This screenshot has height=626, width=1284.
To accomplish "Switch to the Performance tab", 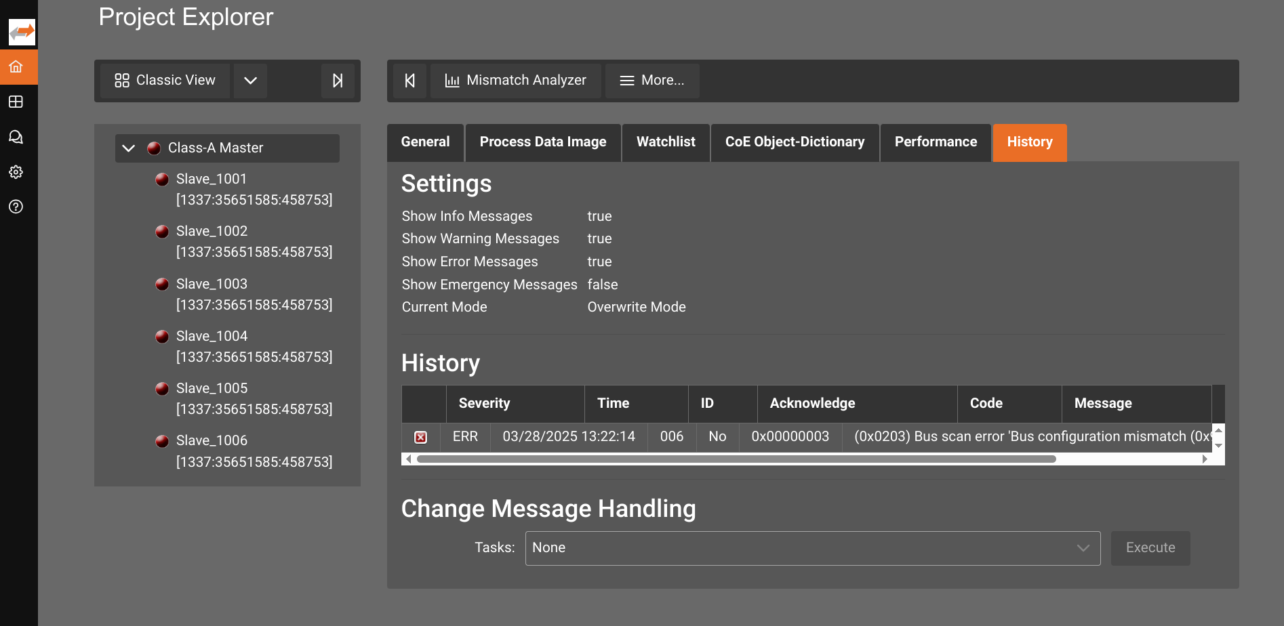I will pyautogui.click(x=936, y=142).
